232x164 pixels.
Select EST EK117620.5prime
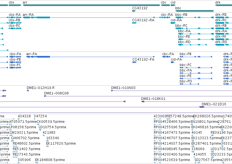pyautogui.click(x=47, y=146)
